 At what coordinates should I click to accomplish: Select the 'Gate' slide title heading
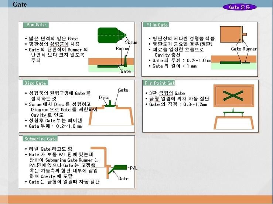20,4
